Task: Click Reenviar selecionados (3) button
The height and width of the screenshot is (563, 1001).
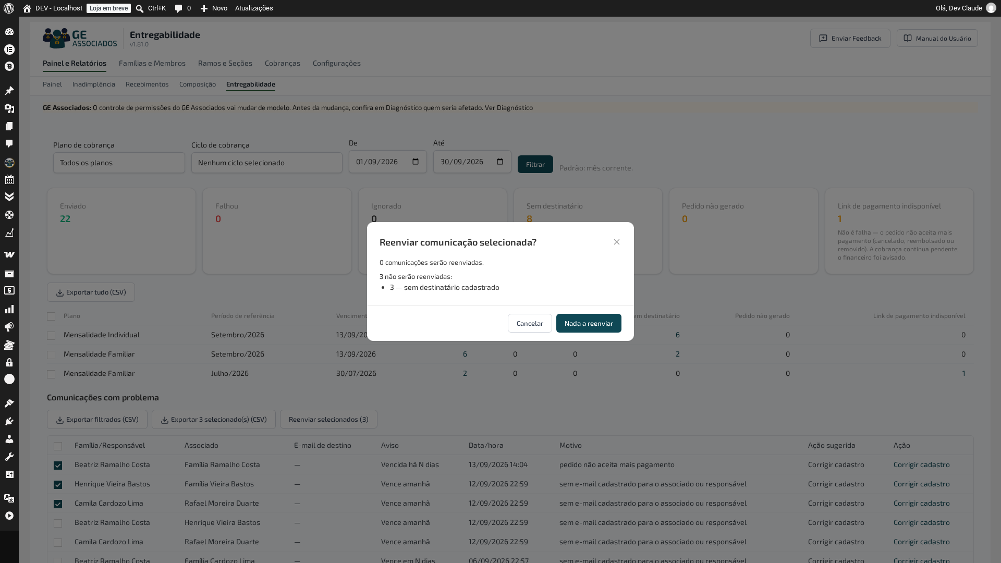Action: (x=328, y=419)
